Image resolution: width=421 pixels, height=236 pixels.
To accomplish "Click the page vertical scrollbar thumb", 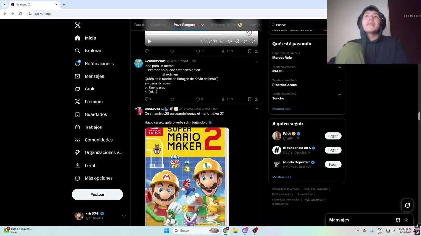I will point(419,116).
